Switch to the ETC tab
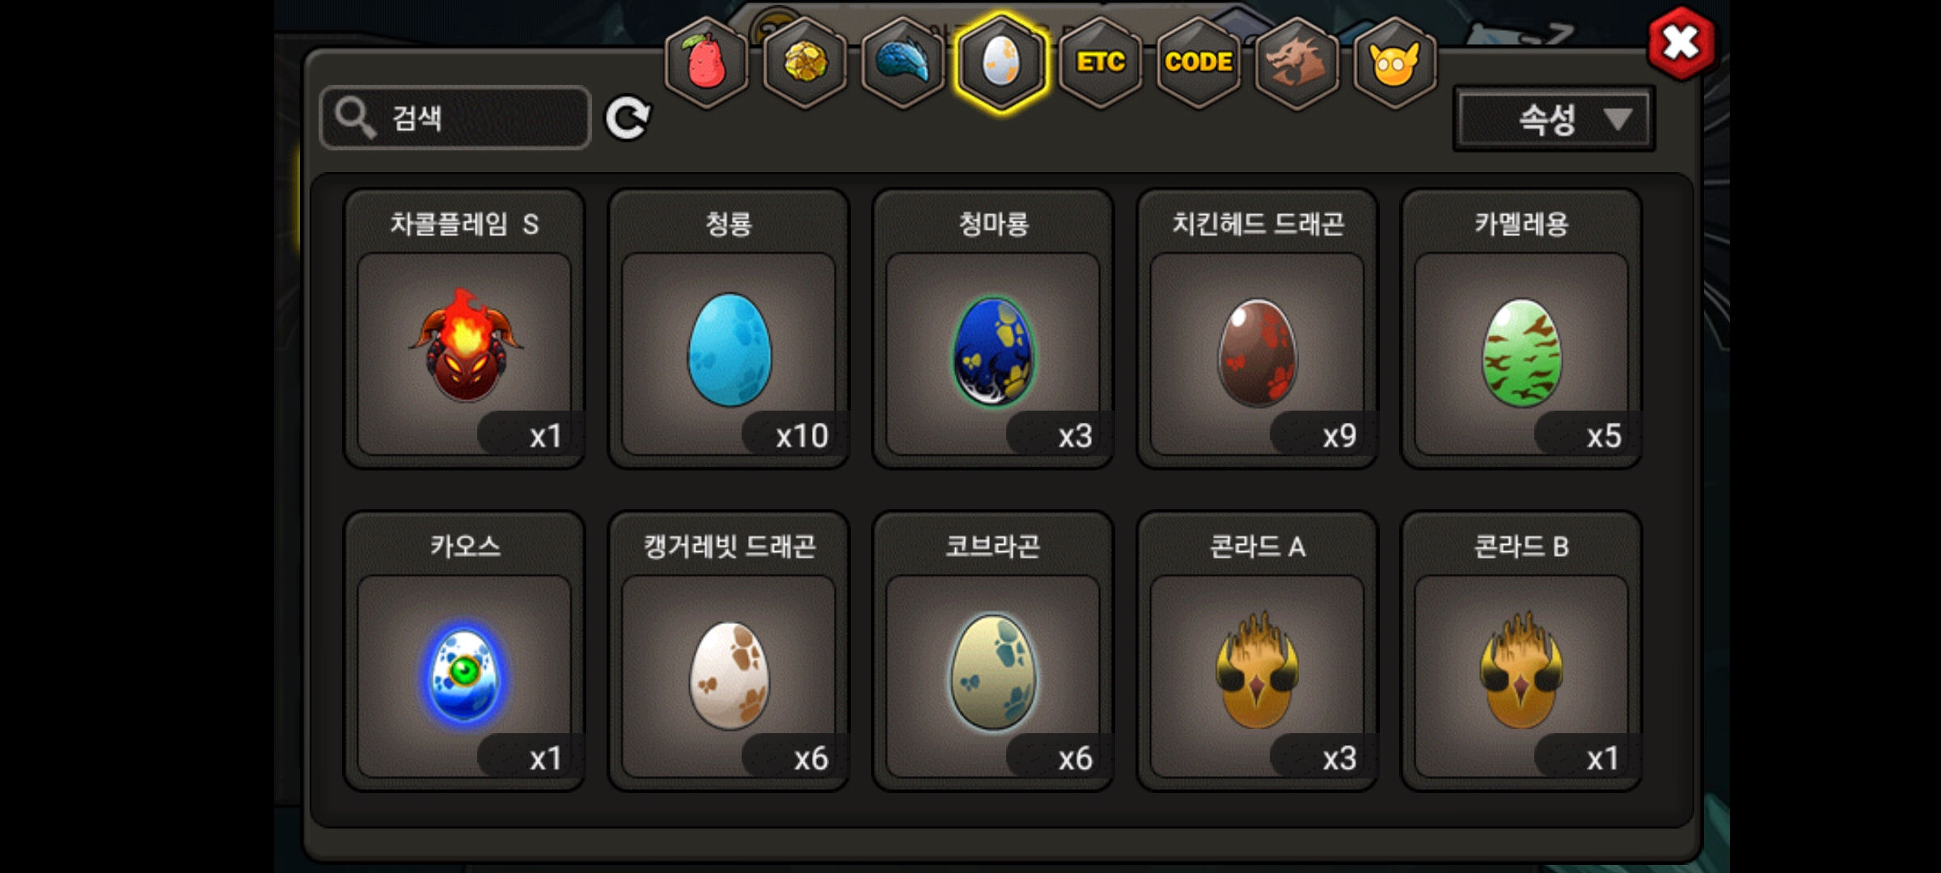Viewport: 1941px width, 873px height. coord(1101,63)
